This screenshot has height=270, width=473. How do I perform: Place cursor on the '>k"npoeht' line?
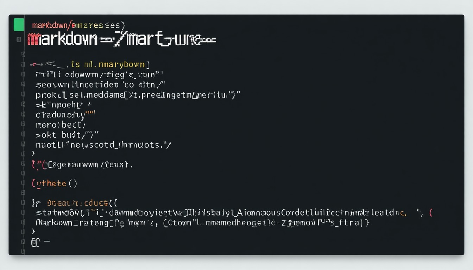[x=63, y=105]
